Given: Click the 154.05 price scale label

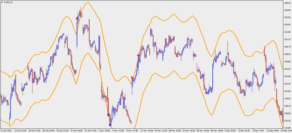Looking at the screenshot, I should click(287, 25).
